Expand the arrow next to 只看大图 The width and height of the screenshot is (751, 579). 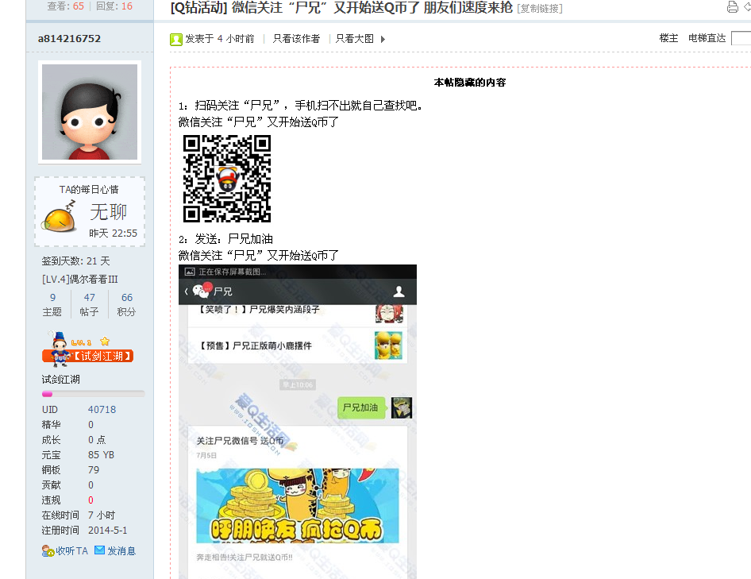click(383, 39)
